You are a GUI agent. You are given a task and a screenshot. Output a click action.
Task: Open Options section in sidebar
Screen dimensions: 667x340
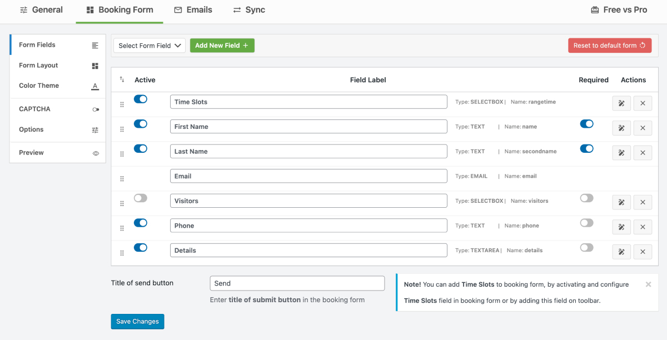point(58,129)
